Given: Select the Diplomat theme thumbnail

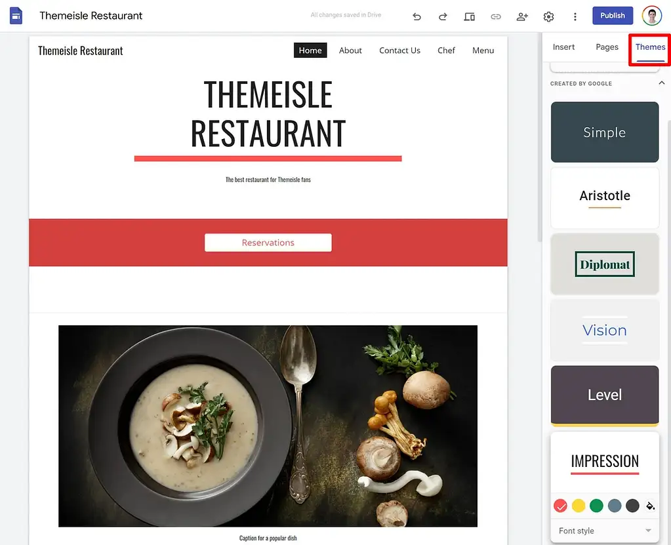Looking at the screenshot, I should point(605,264).
